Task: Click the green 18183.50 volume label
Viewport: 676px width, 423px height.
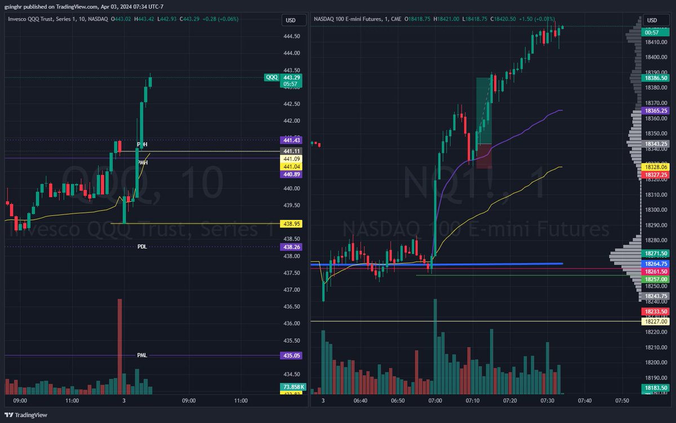Action: [655, 388]
